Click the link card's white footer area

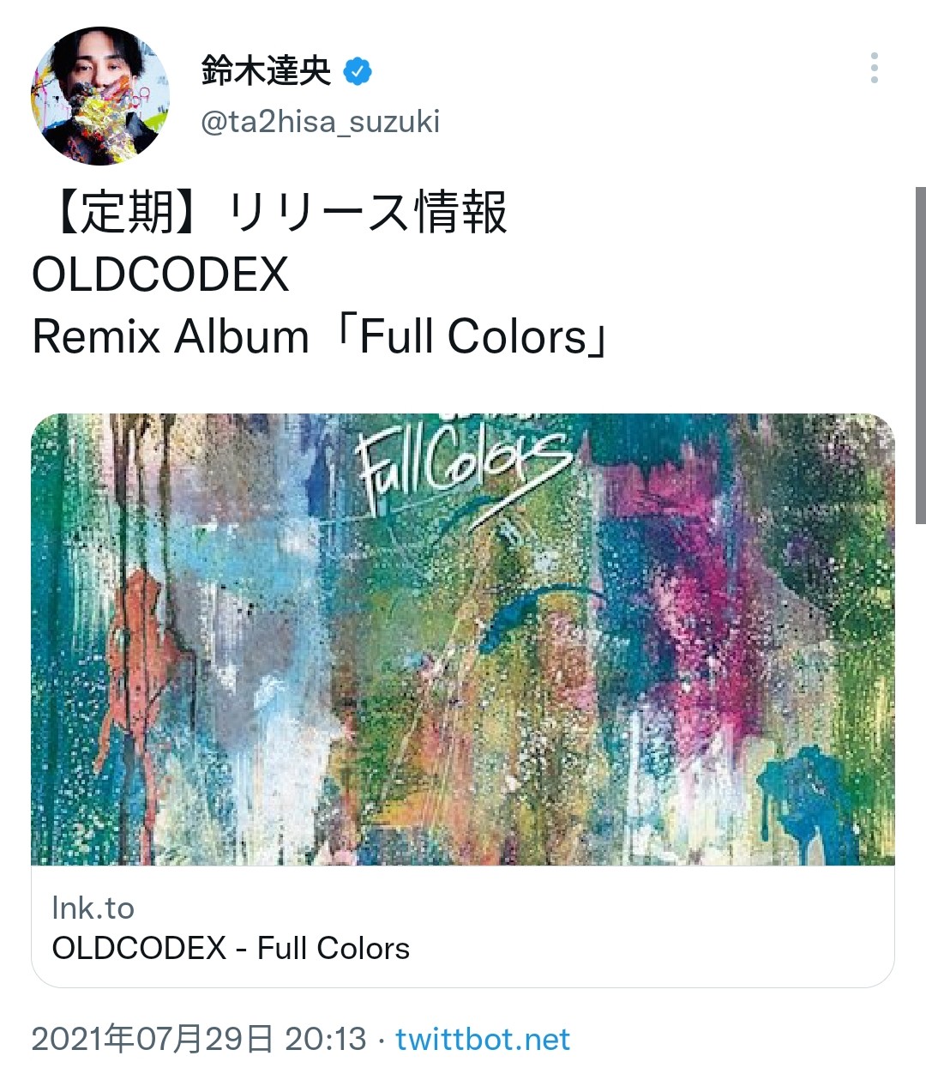(463, 926)
